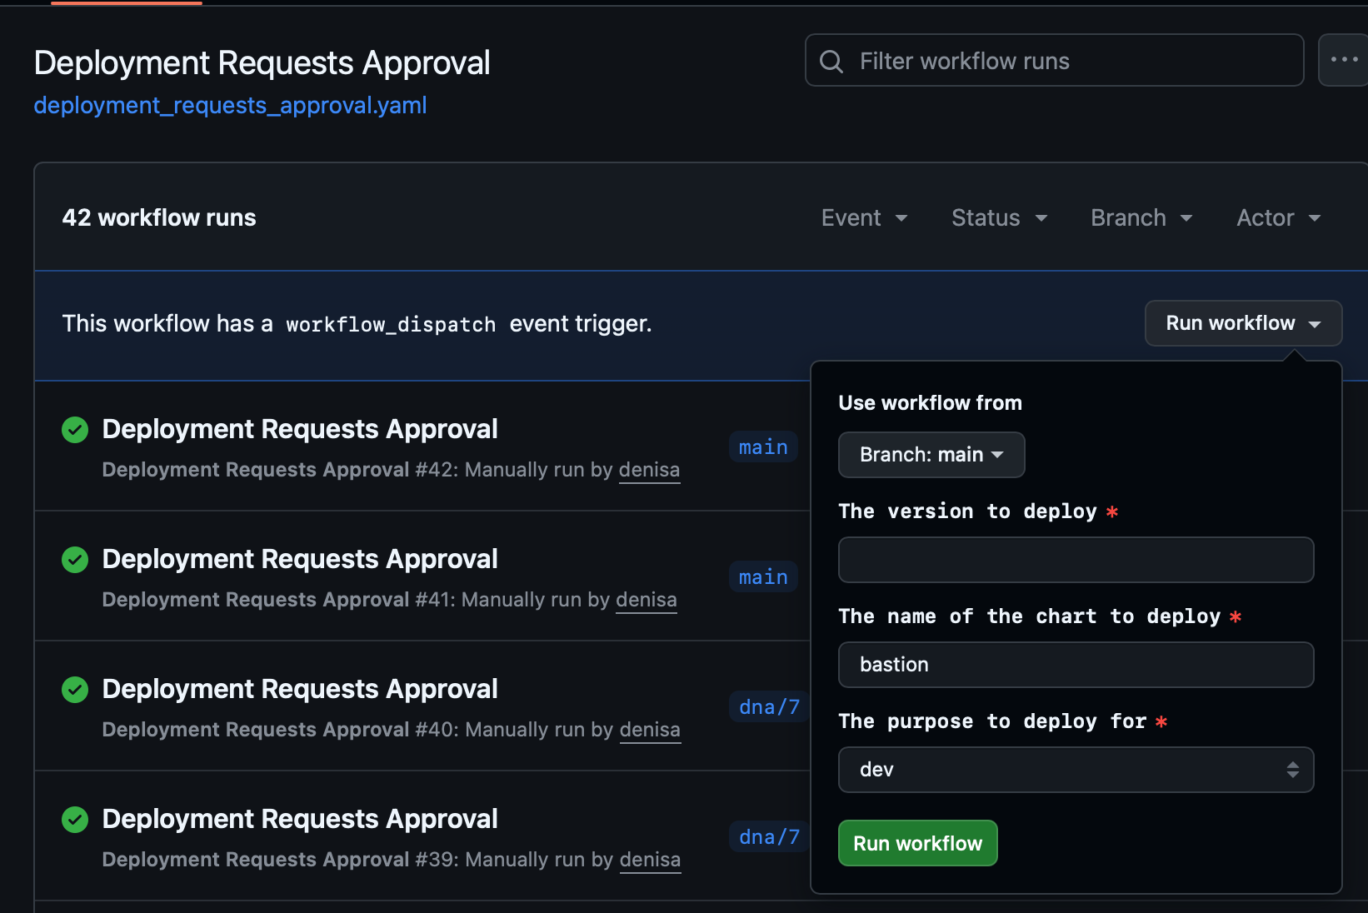This screenshot has width=1368, height=913.
Task: Open the Actor filter dropdown
Action: 1278,218
